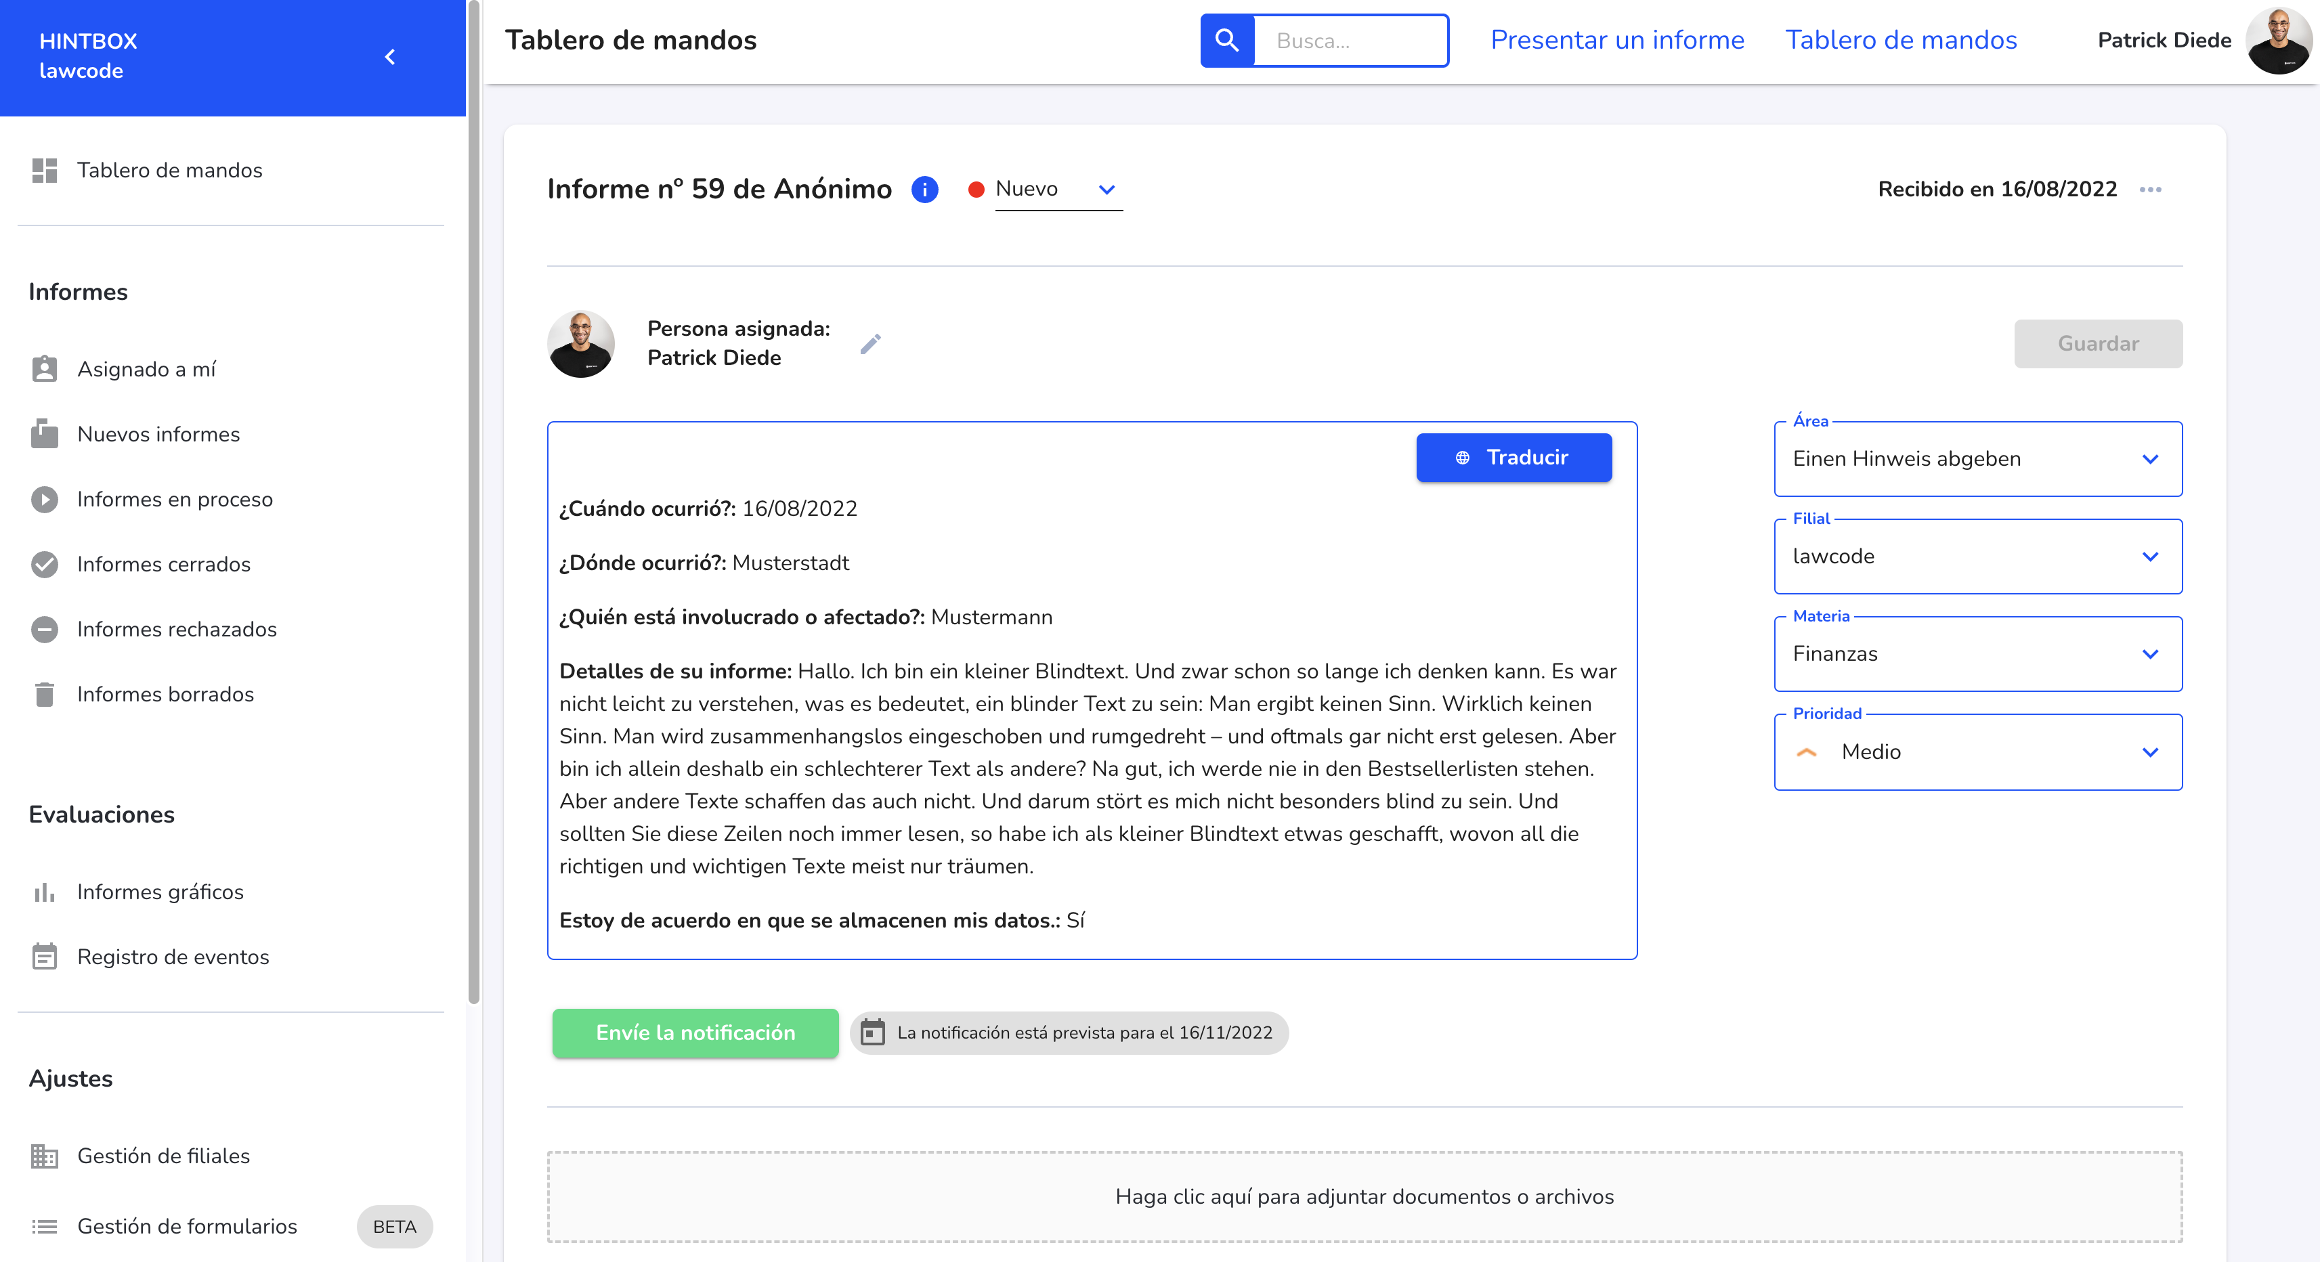Click Envíe la notificación button
The image size is (2320, 1262).
(695, 1032)
